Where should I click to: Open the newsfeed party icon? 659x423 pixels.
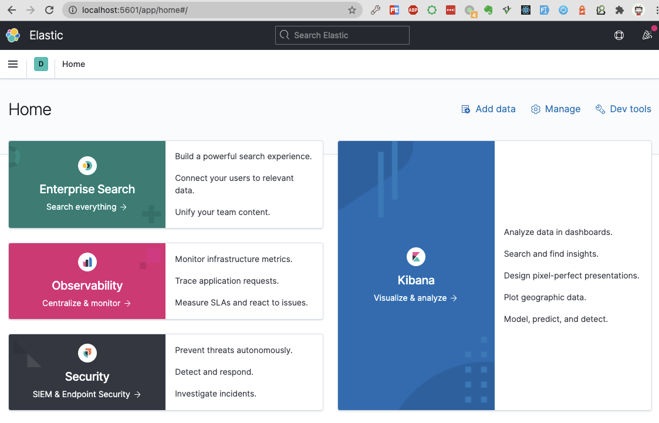(x=647, y=35)
